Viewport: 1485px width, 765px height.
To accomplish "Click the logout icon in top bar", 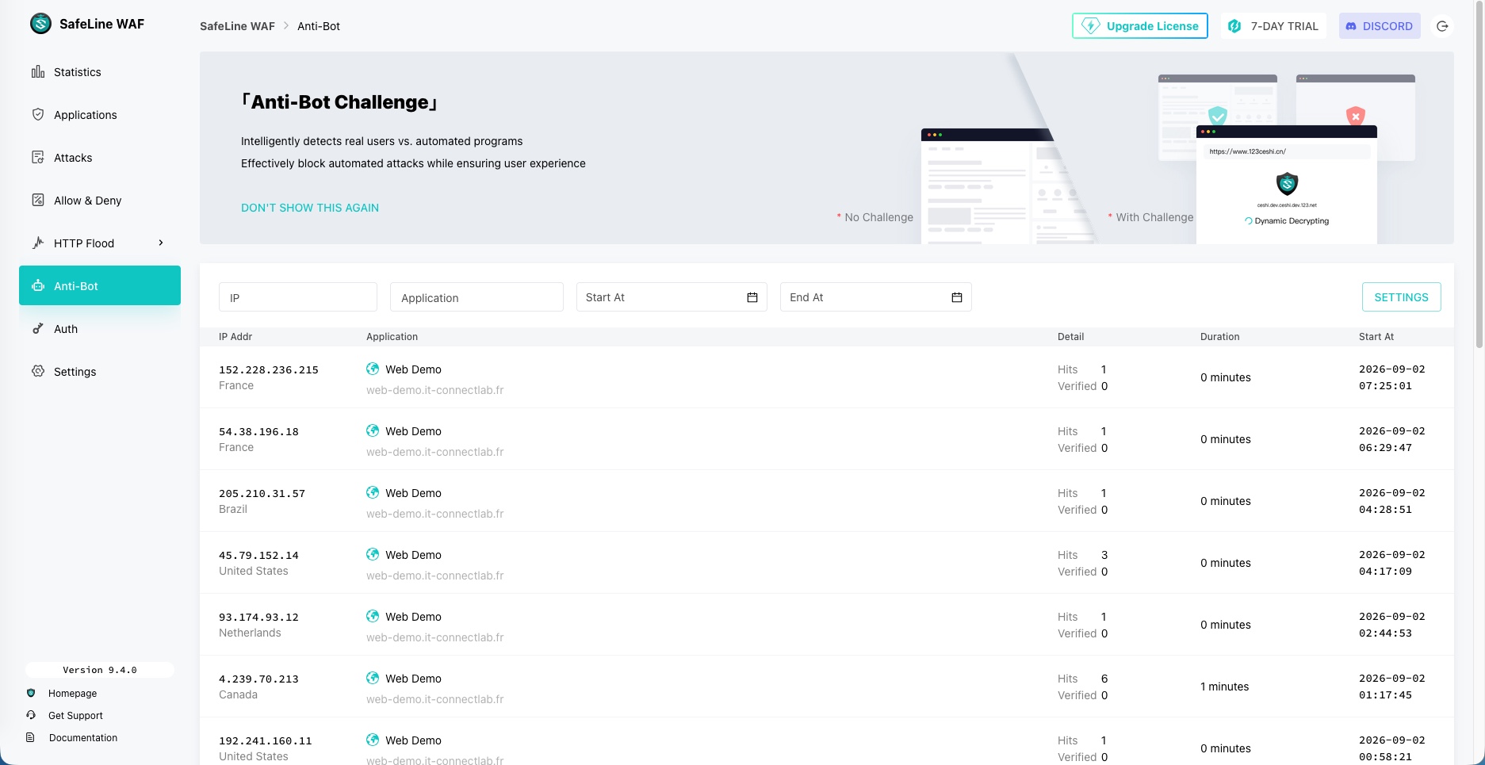I will click(x=1442, y=26).
